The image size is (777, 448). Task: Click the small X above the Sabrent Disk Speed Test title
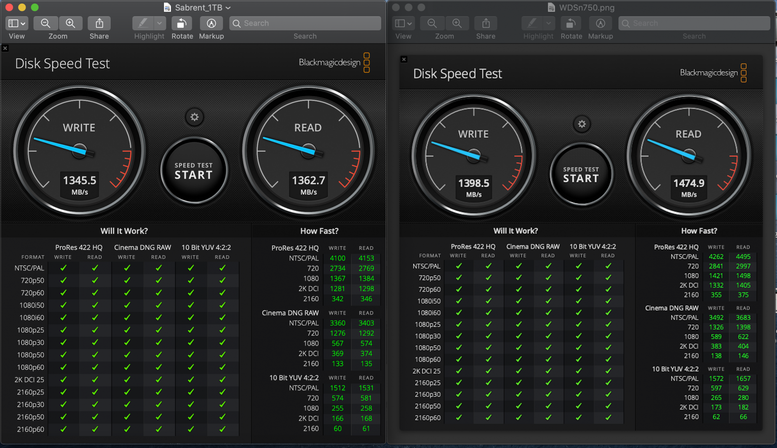pyautogui.click(x=5, y=48)
